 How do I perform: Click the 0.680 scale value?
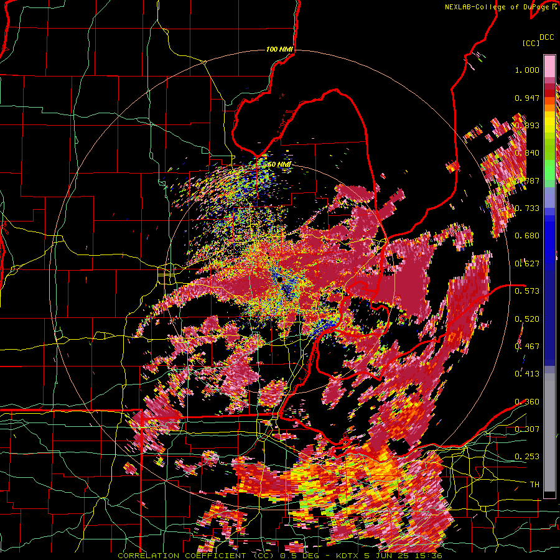[527, 236]
